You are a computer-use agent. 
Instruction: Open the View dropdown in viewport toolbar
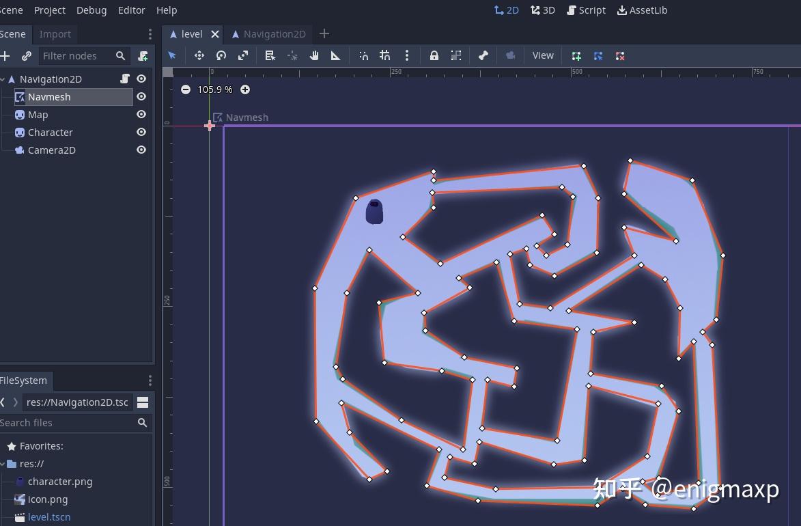click(543, 56)
